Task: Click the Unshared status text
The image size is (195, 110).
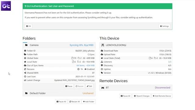Action: coord(88,93)
